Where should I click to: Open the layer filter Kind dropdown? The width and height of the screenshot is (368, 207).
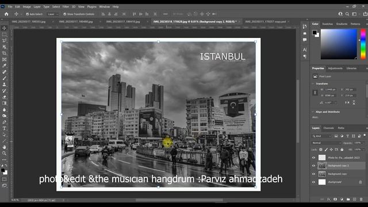(322, 136)
